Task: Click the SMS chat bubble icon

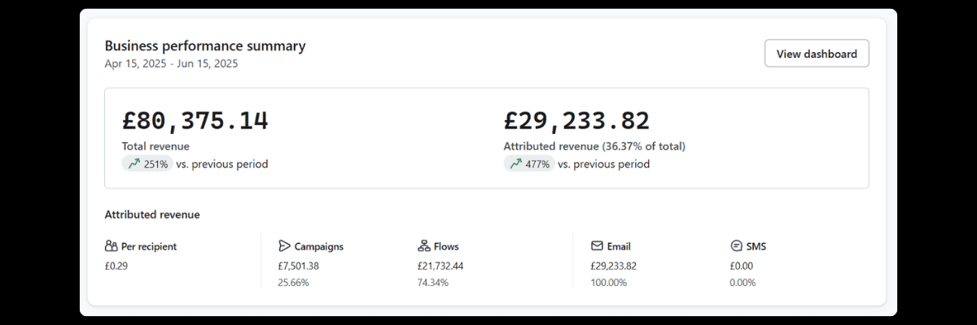Action: point(736,246)
